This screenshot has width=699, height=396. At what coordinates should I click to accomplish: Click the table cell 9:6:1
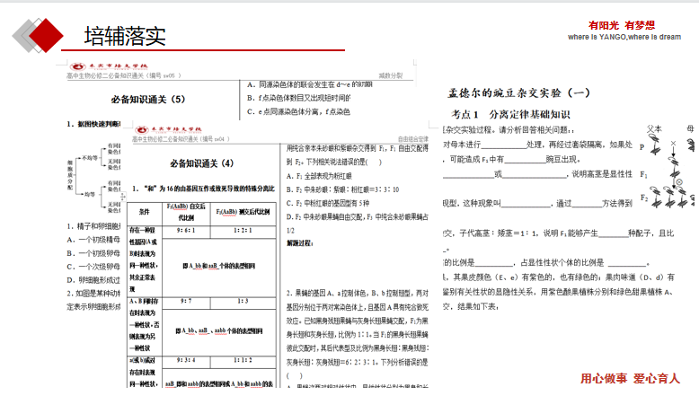tap(186, 231)
